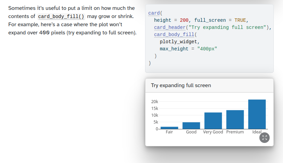283x163 pixels.
Task: Click 'full_screen' in the code block
Action: (x=210, y=20)
